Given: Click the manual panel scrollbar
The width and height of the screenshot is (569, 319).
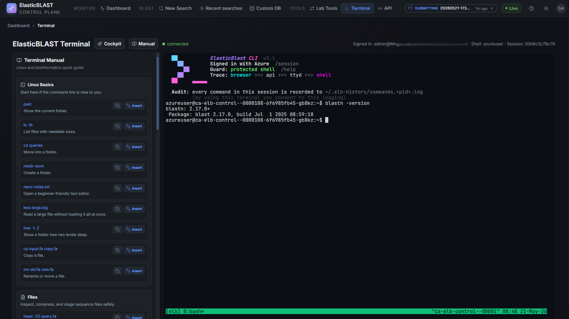Looking at the screenshot, I should [x=158, y=93].
